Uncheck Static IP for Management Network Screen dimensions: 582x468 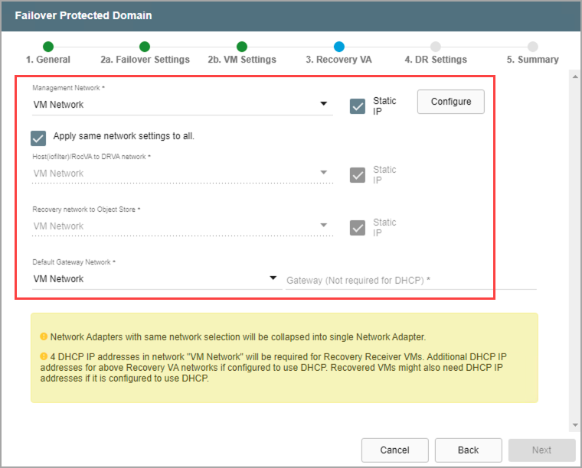click(357, 106)
